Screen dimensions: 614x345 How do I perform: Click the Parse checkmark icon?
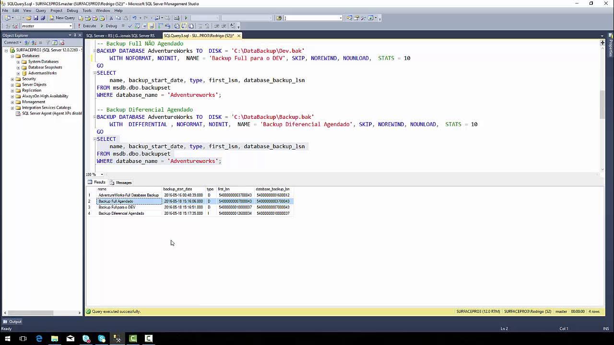pyautogui.click(x=130, y=26)
